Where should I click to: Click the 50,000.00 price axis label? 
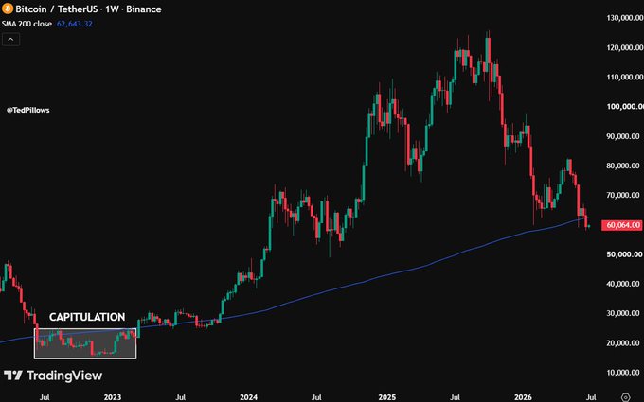tap(625, 254)
